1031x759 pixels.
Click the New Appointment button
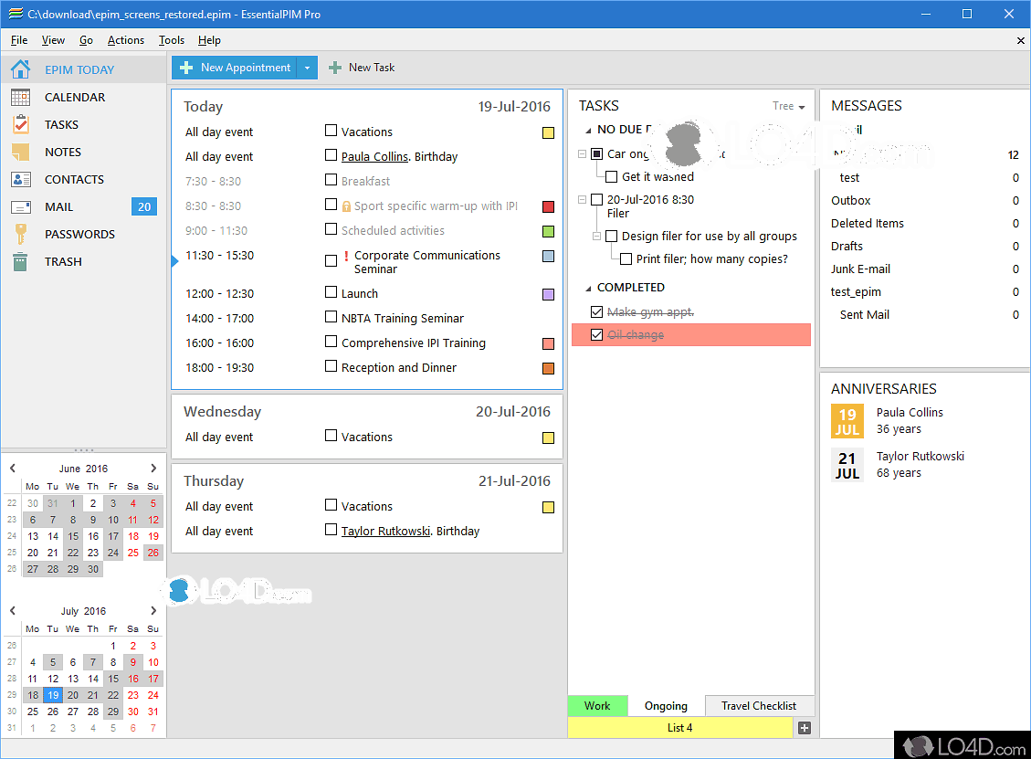click(236, 68)
